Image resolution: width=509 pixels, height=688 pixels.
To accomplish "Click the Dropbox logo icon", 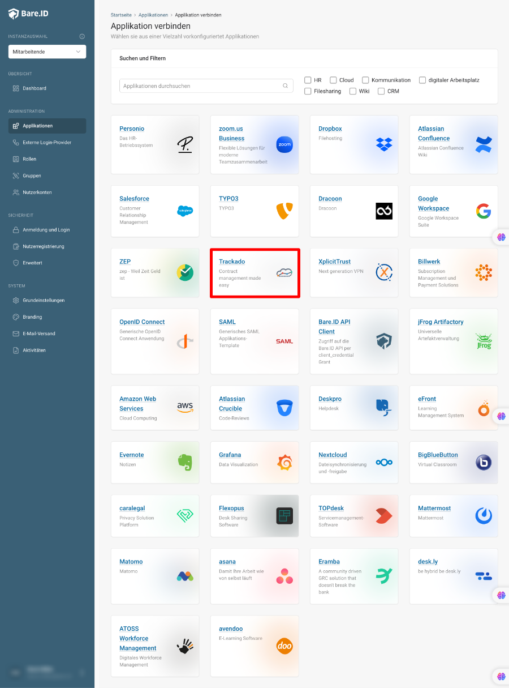I will (384, 144).
